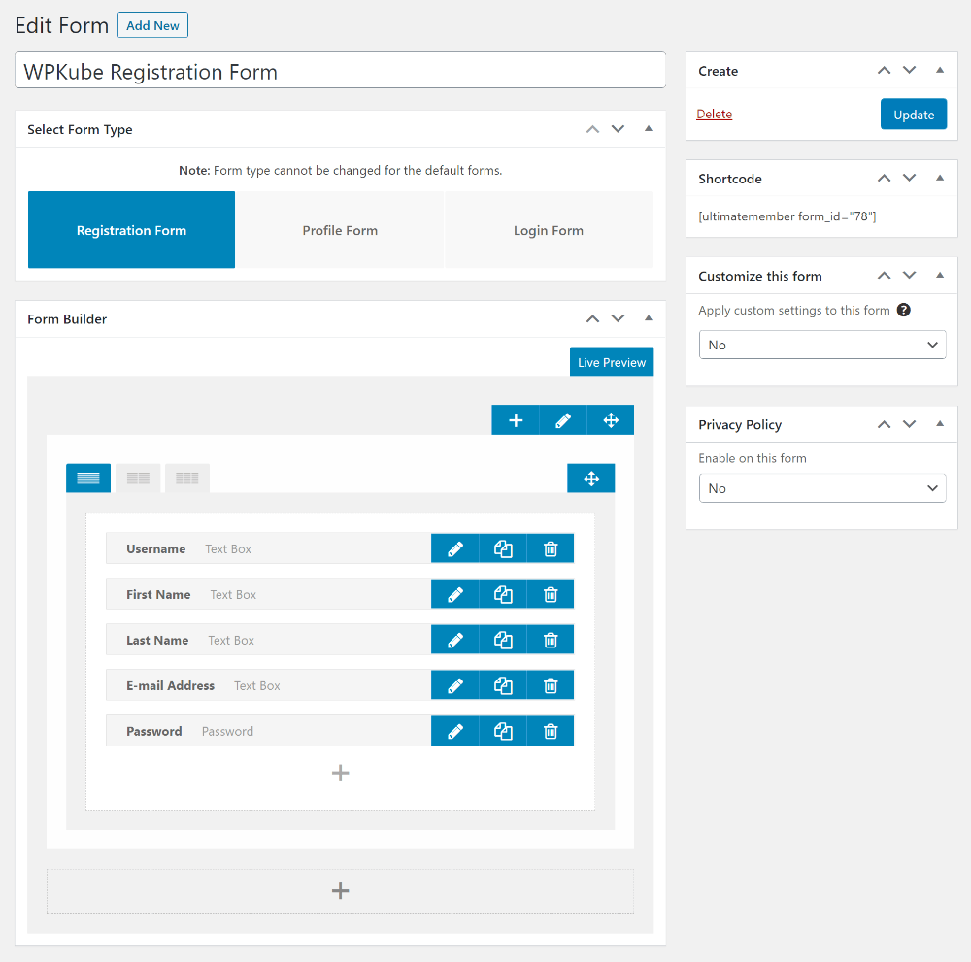Image resolution: width=971 pixels, height=962 pixels.
Task: Collapse the Customize this form panel
Action: (940, 276)
